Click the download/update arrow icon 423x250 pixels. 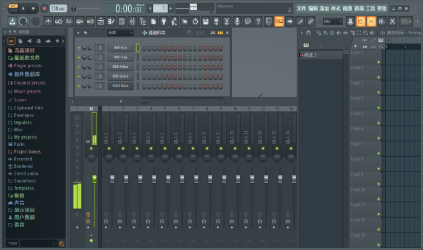pos(12,21)
